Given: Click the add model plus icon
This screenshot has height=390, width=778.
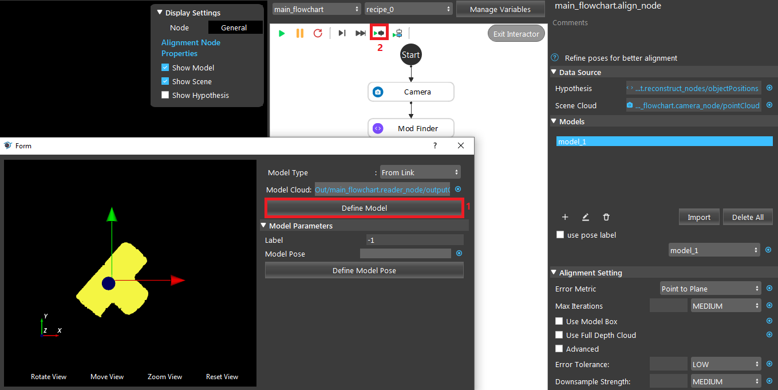Looking at the screenshot, I should click(565, 217).
